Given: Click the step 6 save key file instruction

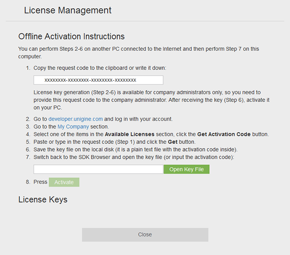Looking at the screenshot, I should pyautogui.click(x=135, y=149).
